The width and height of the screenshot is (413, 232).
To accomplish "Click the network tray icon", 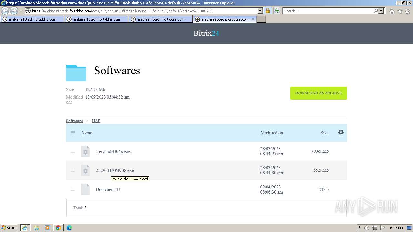I will (374, 228).
